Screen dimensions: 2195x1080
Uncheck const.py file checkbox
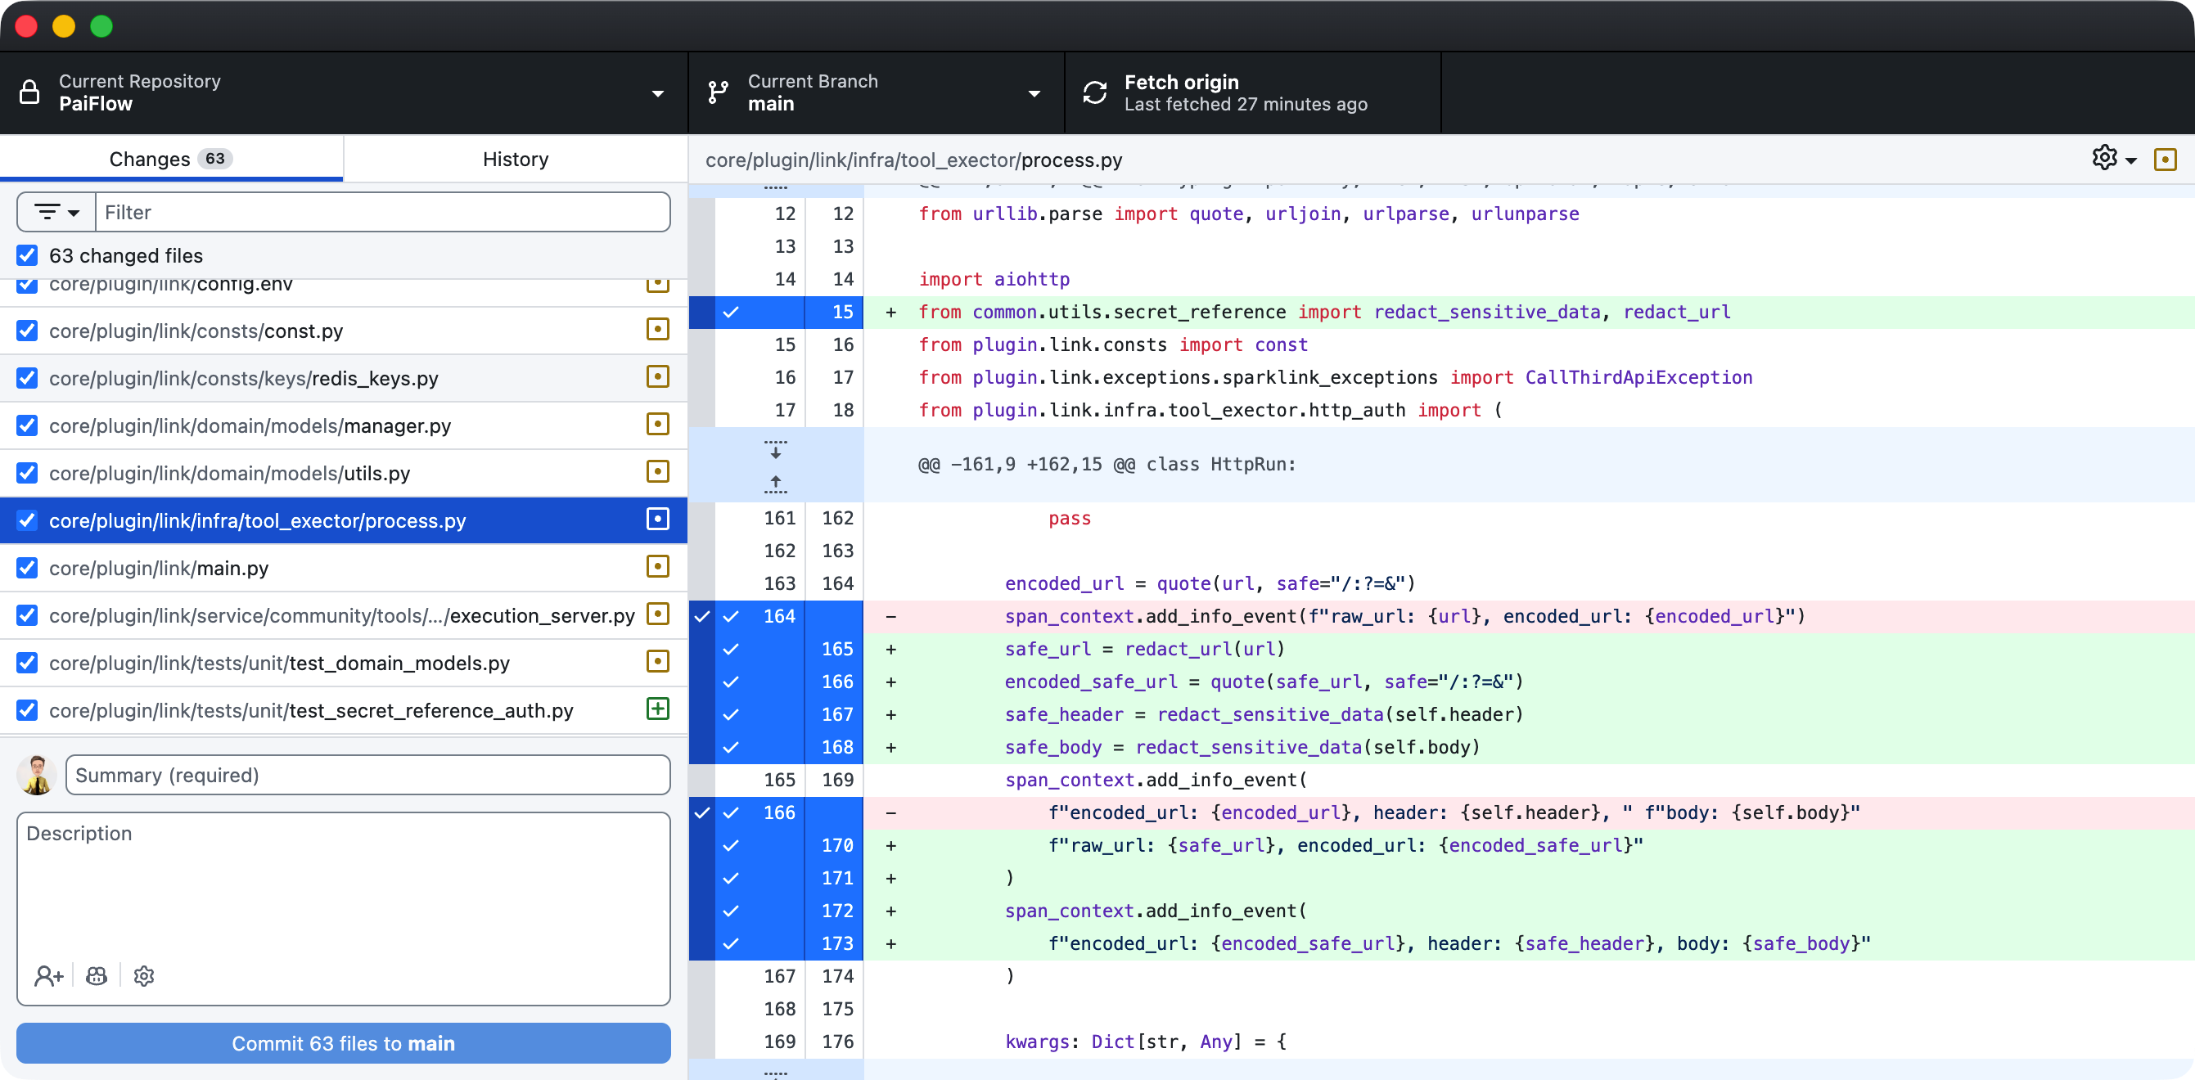point(27,331)
